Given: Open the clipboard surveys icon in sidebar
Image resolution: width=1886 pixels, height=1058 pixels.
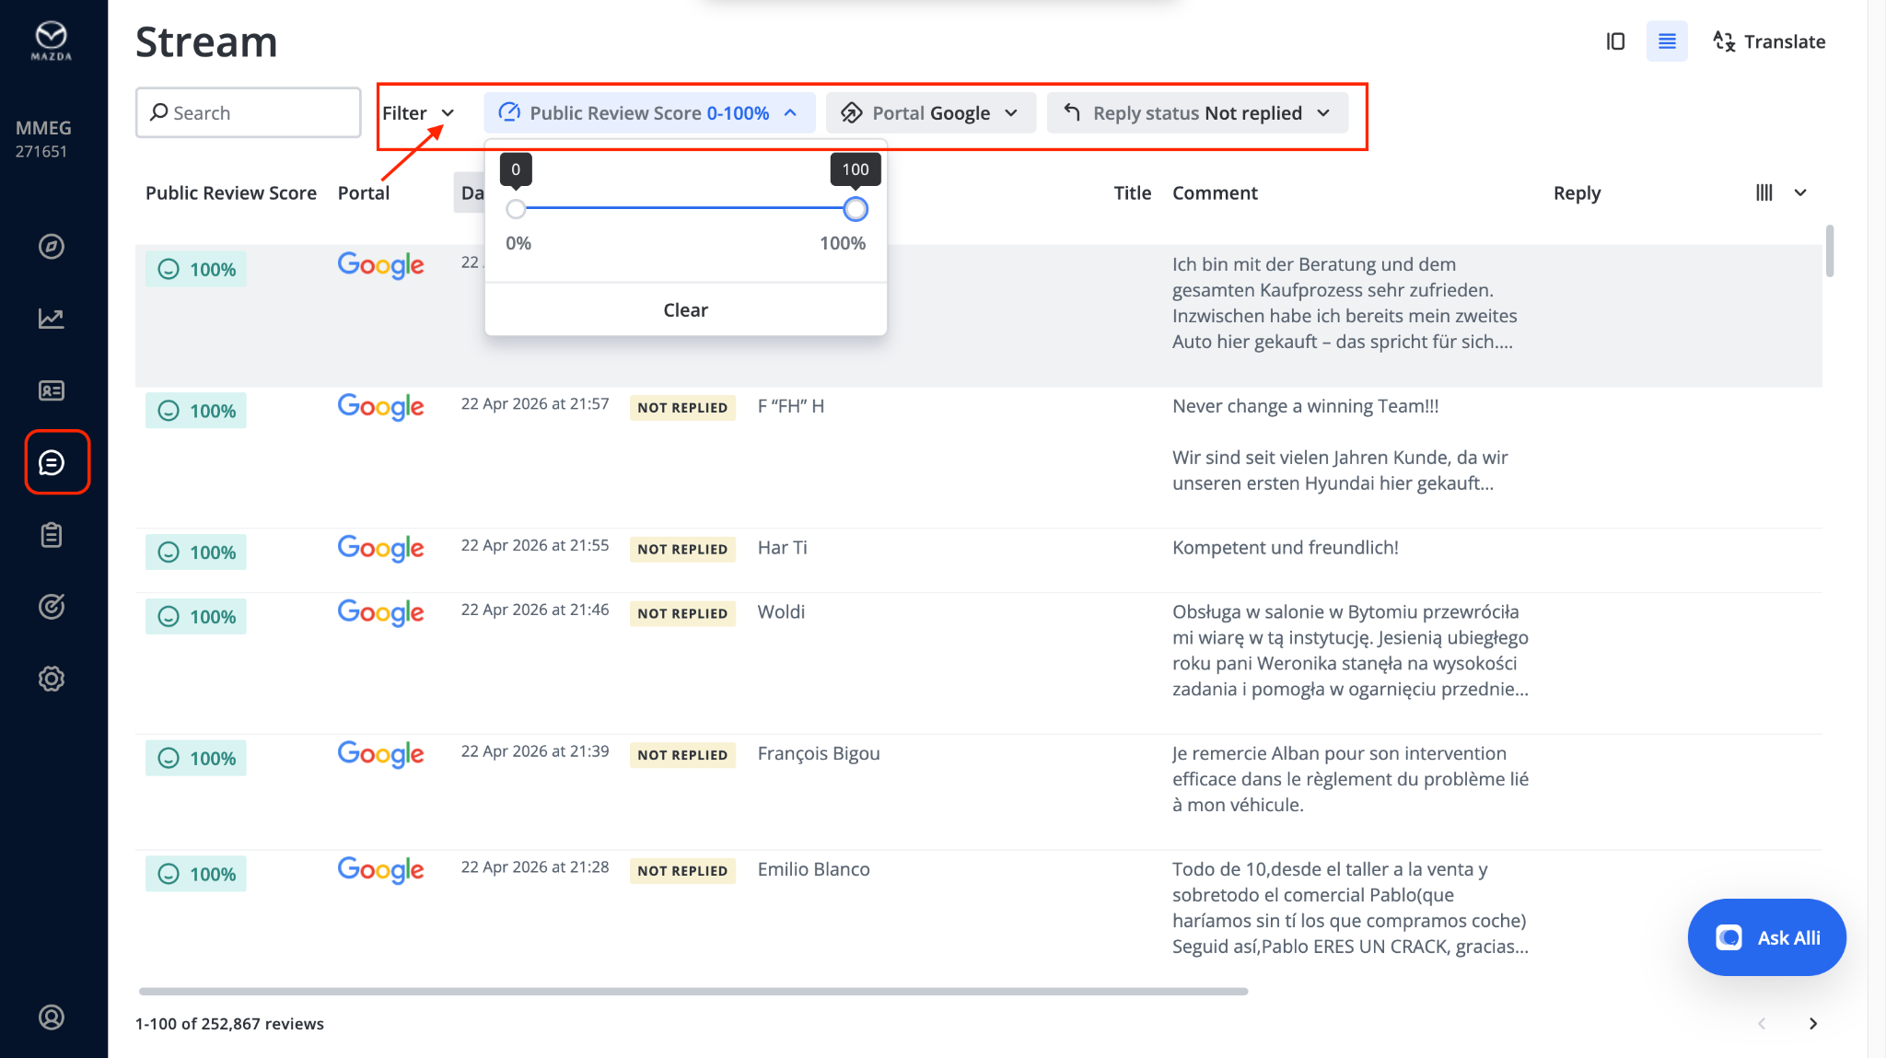Looking at the screenshot, I should [x=52, y=535].
